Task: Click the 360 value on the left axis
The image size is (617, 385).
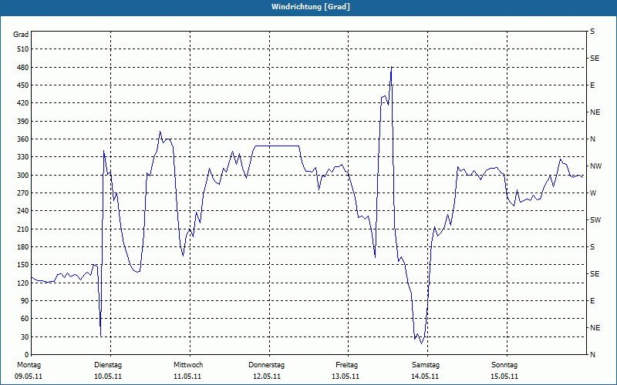Action: coord(23,139)
